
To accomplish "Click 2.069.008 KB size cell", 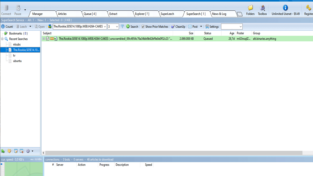I will click(186, 39).
